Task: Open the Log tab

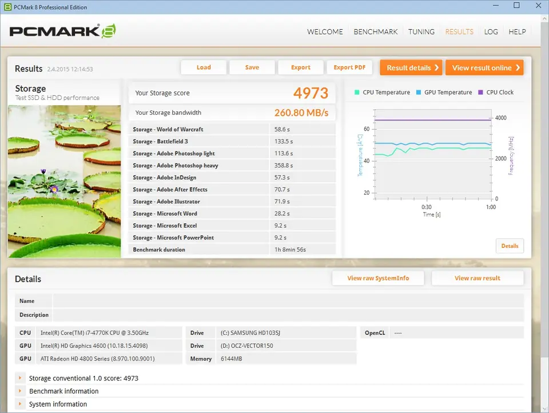Action: (491, 32)
